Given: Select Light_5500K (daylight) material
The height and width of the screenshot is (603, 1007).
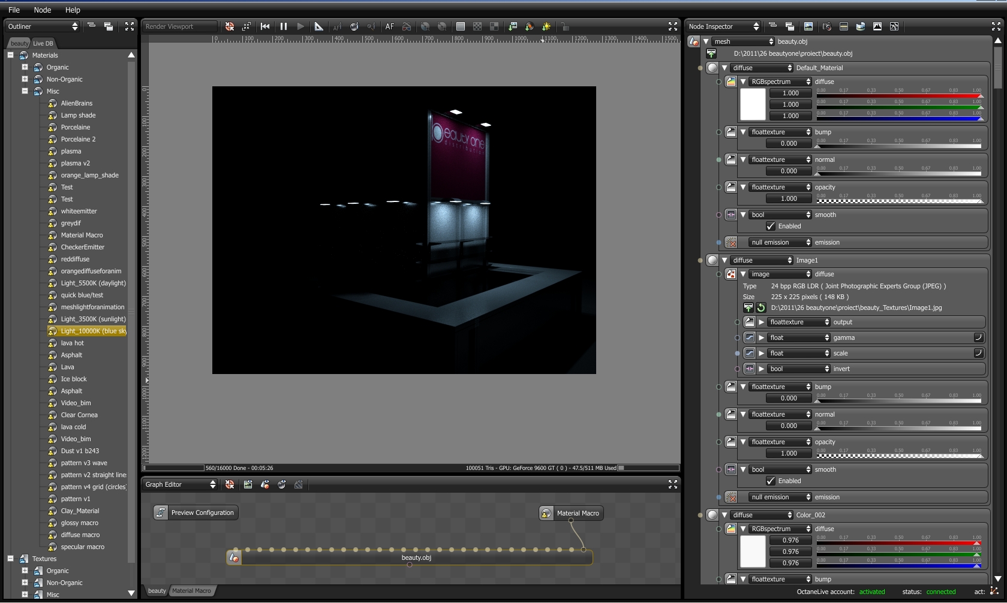Looking at the screenshot, I should tap(93, 283).
